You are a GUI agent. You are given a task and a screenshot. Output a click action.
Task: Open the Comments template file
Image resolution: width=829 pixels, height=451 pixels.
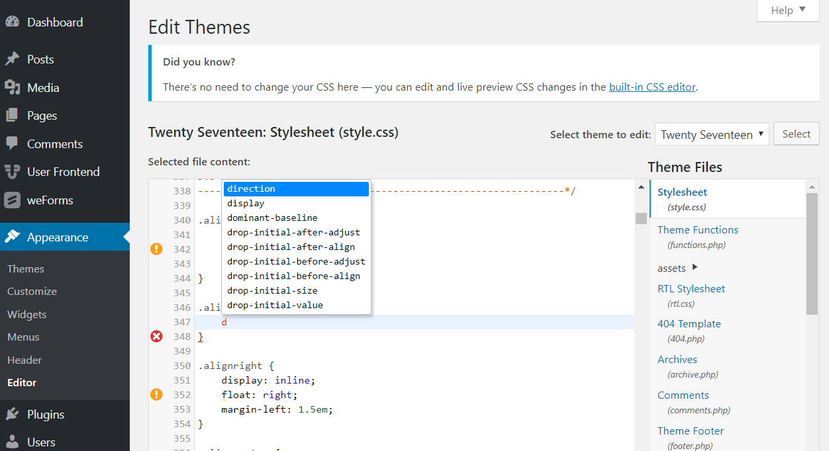tap(683, 395)
